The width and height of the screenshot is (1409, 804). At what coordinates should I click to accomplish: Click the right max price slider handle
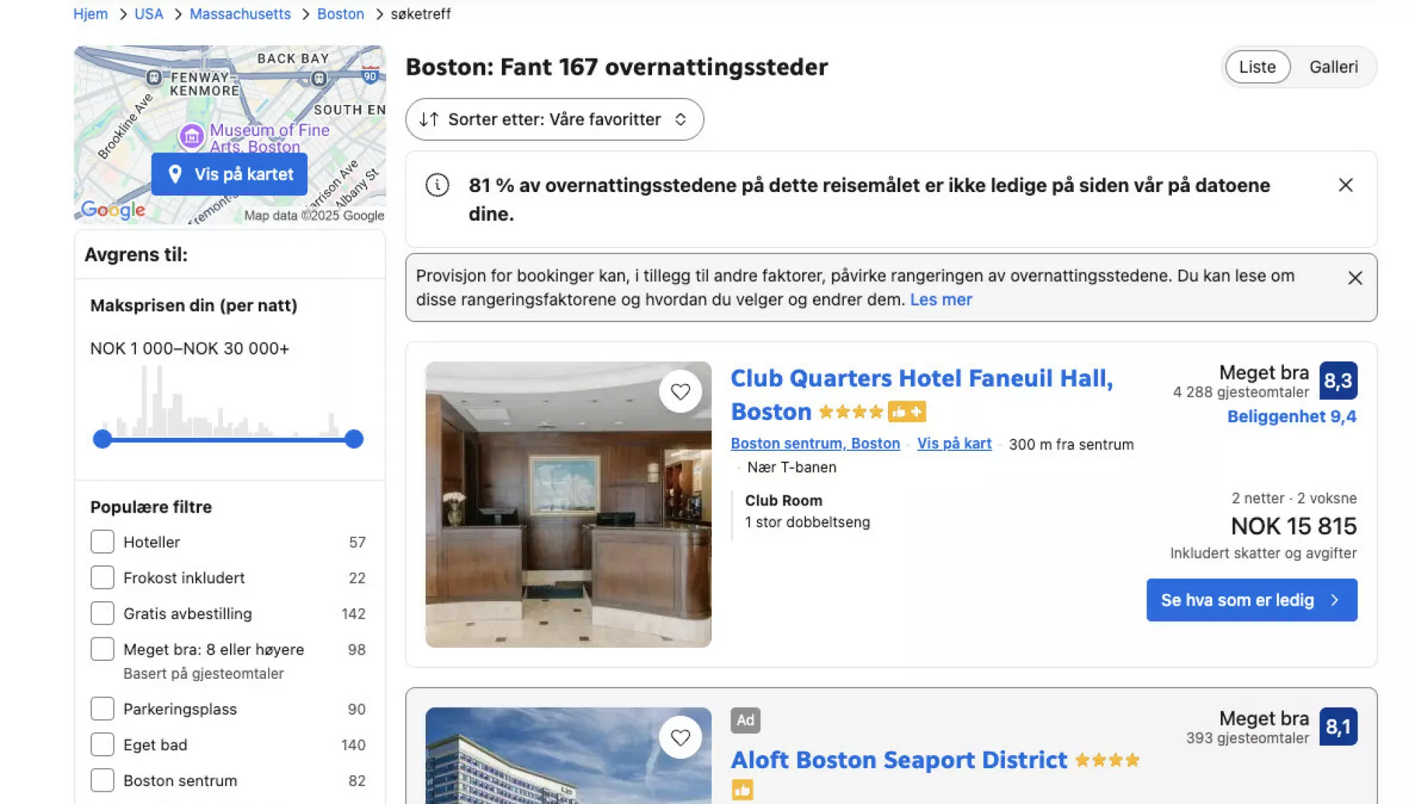(354, 439)
